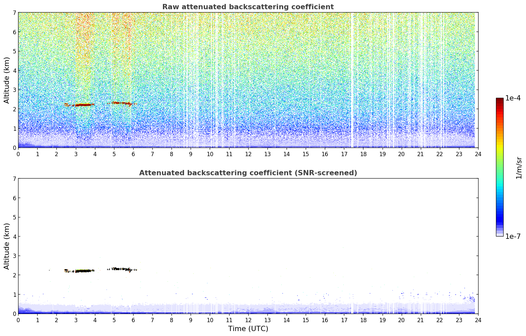Click the '24' time tick on bottom plot

(x=478, y=320)
